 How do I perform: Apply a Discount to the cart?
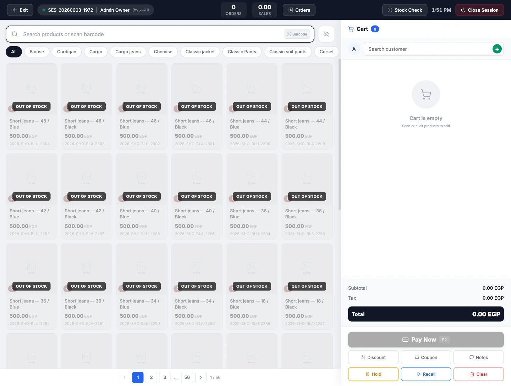[373, 357]
